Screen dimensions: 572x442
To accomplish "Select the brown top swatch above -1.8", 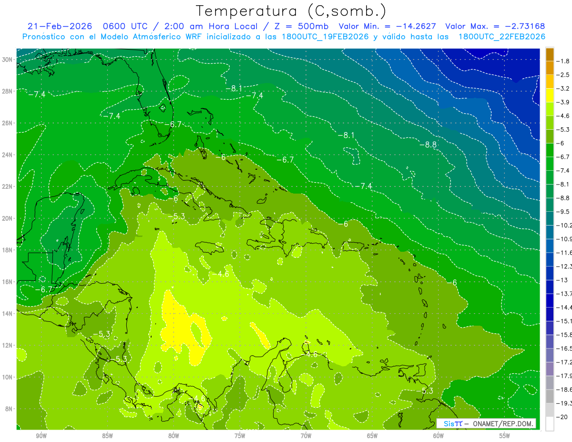I will (550, 54).
